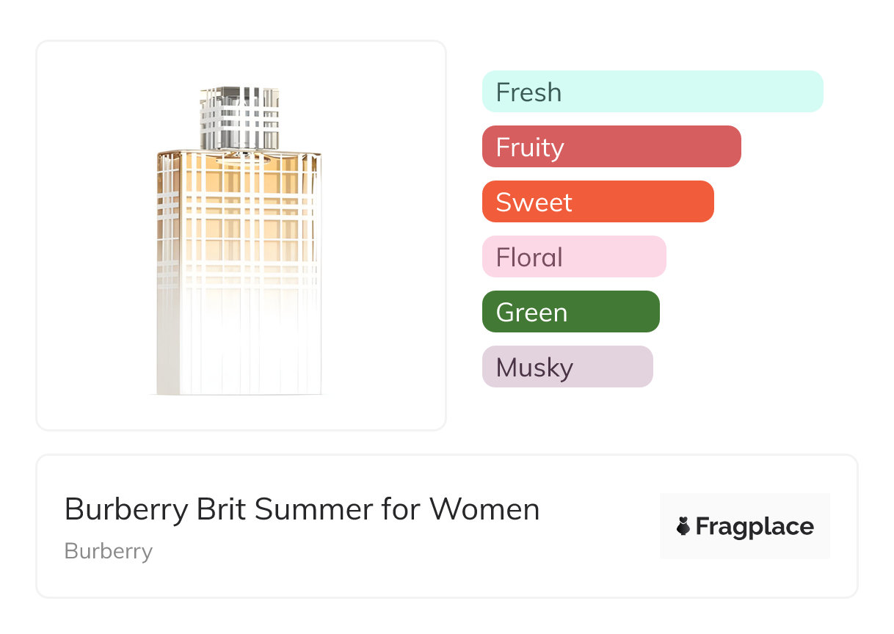
Task: Click the silver cap of the perfume bottle
Action: coord(239,117)
